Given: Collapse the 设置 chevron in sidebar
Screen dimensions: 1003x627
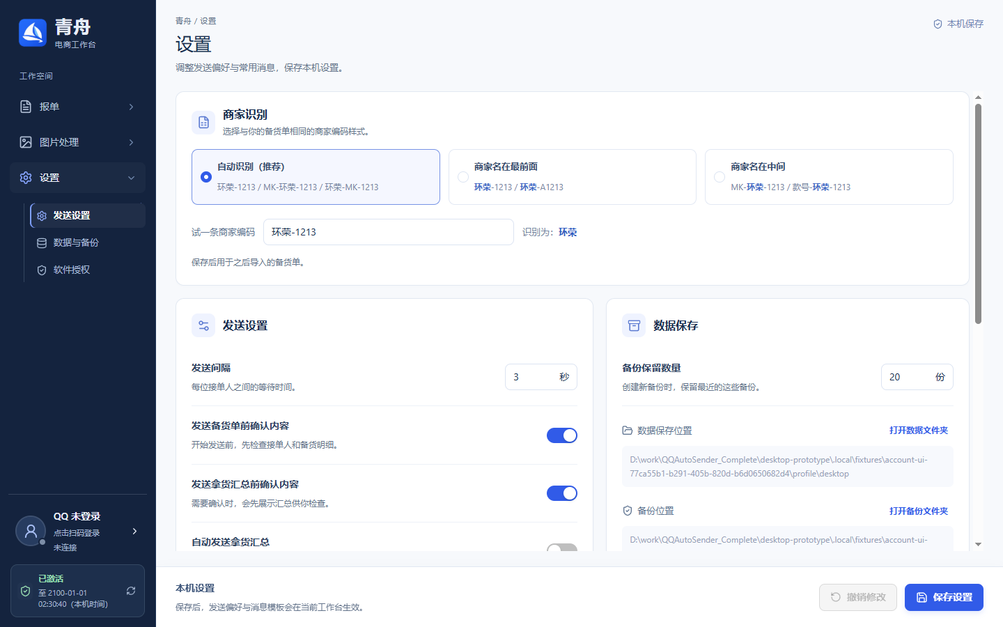Looking at the screenshot, I should pos(131,178).
